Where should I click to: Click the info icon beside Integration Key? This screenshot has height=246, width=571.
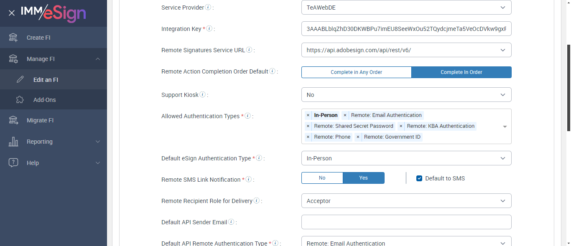(x=209, y=29)
